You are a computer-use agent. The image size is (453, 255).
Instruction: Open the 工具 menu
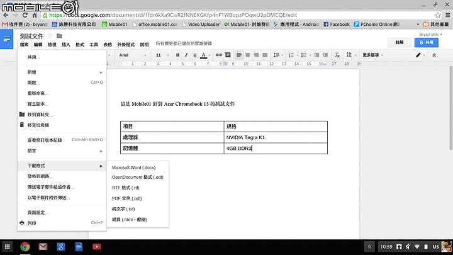coord(94,45)
